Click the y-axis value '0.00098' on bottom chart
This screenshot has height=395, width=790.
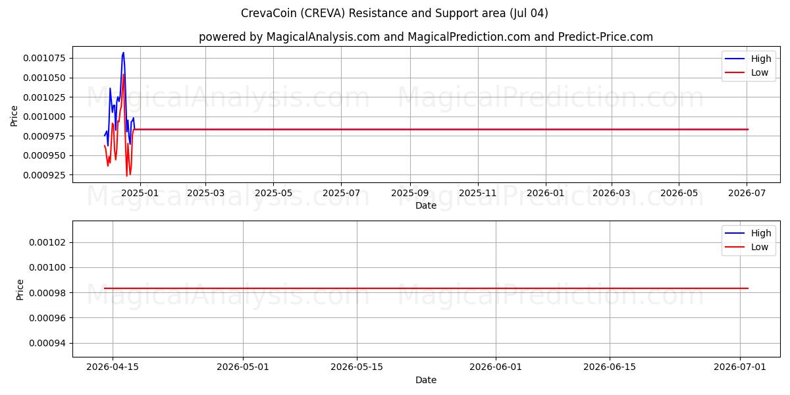tap(47, 293)
